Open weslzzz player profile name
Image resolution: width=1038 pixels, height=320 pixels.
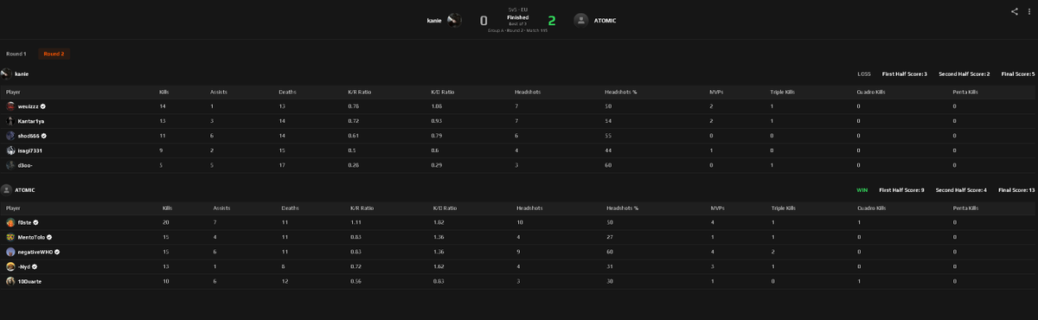[29, 106]
